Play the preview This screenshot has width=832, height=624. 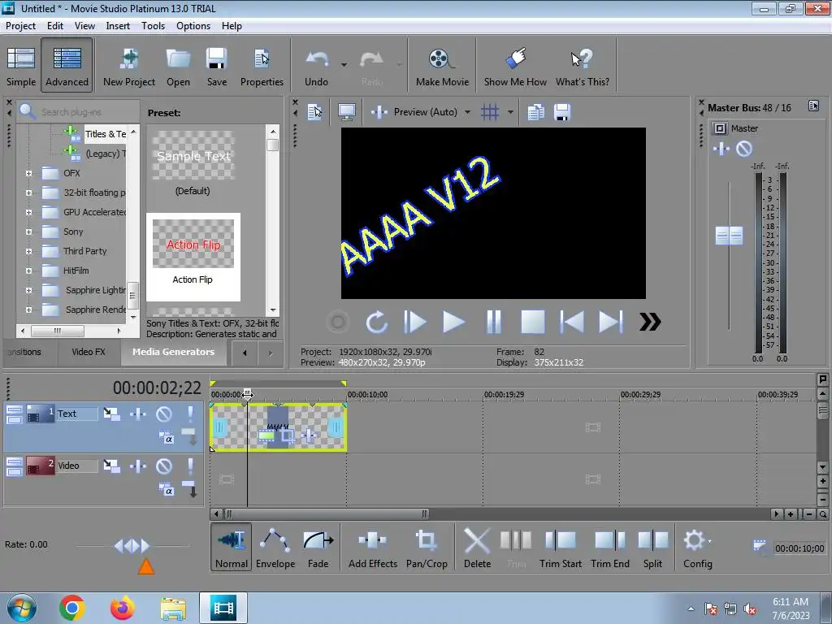tap(453, 322)
